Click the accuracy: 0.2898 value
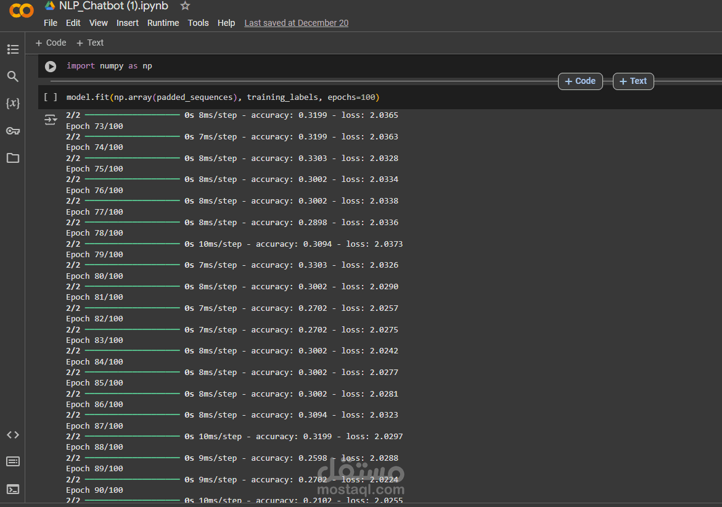This screenshot has height=507, width=722. point(289,223)
